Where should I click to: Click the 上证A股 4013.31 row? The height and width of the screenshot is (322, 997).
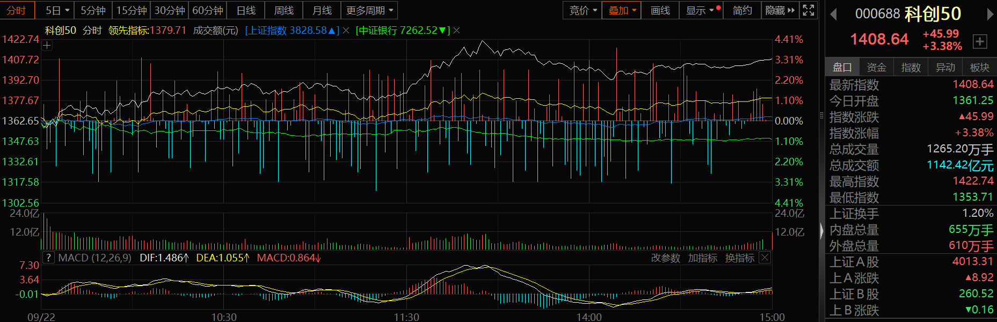click(x=911, y=262)
